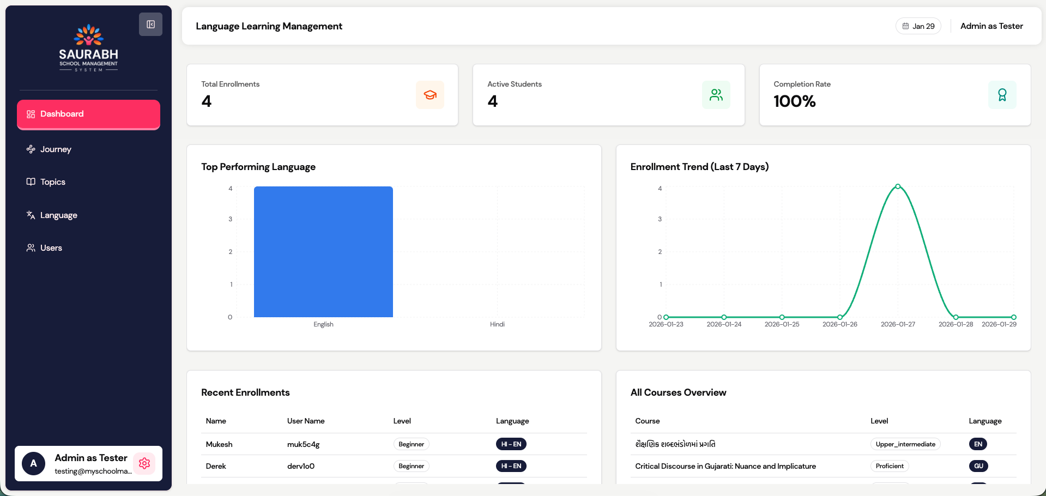1046x496 pixels.
Task: Open the Admin as Tester header profile
Action: pyautogui.click(x=991, y=26)
